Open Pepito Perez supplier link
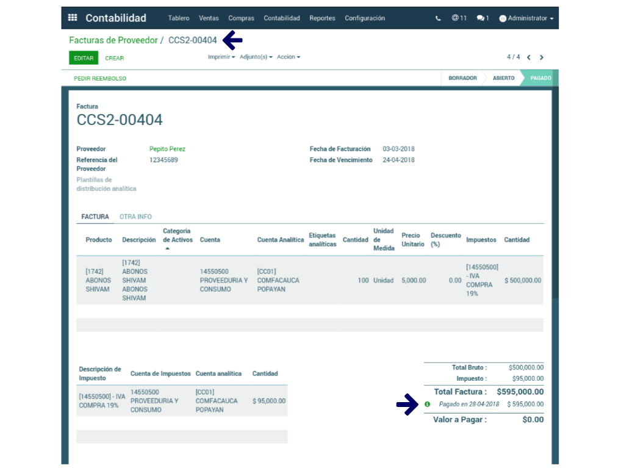 167,149
